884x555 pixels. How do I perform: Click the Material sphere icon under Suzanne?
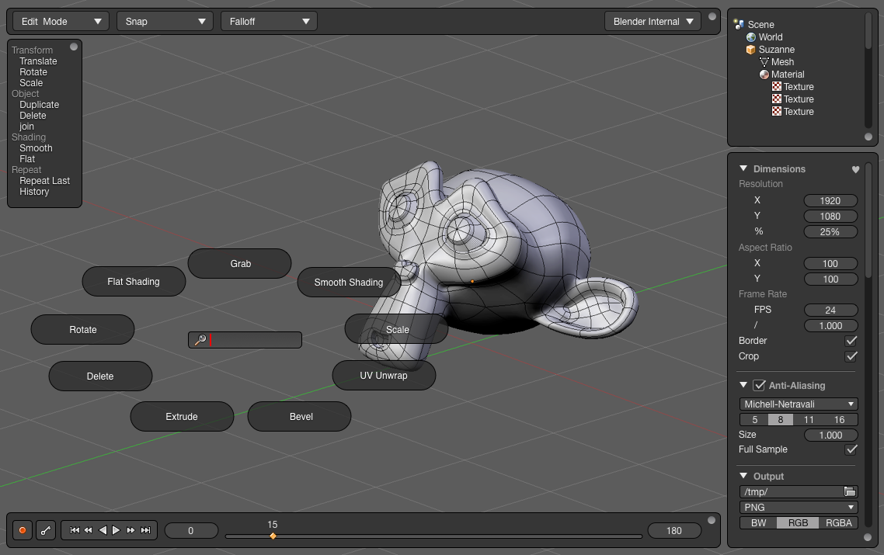[x=763, y=74]
